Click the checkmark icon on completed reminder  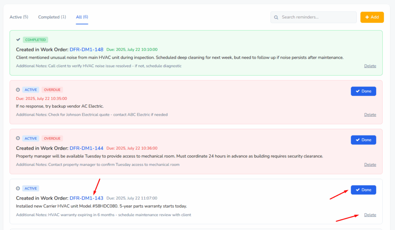(18, 39)
